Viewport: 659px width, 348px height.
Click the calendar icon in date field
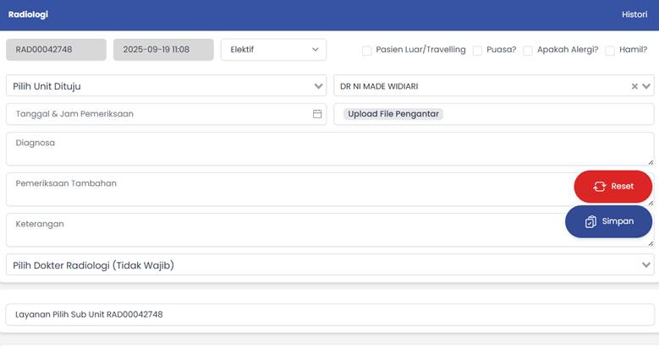[x=317, y=114]
